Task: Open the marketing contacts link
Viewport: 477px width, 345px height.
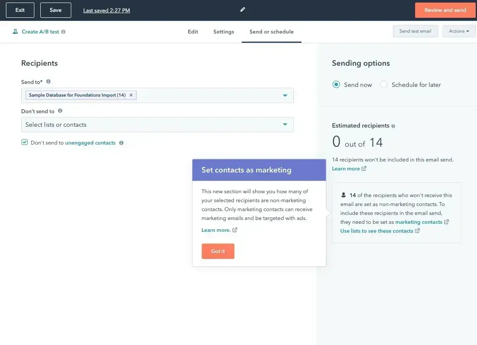Action: click(x=419, y=222)
